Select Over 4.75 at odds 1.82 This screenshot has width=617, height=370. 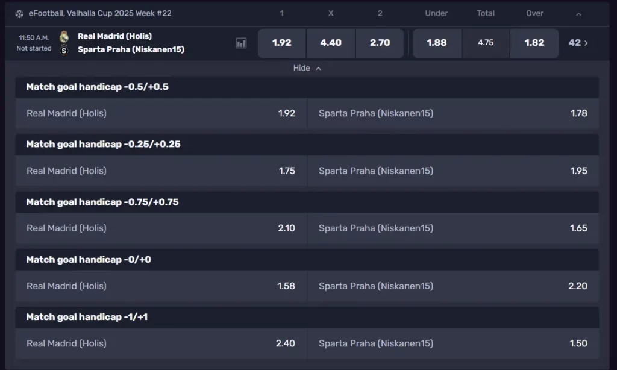click(534, 43)
